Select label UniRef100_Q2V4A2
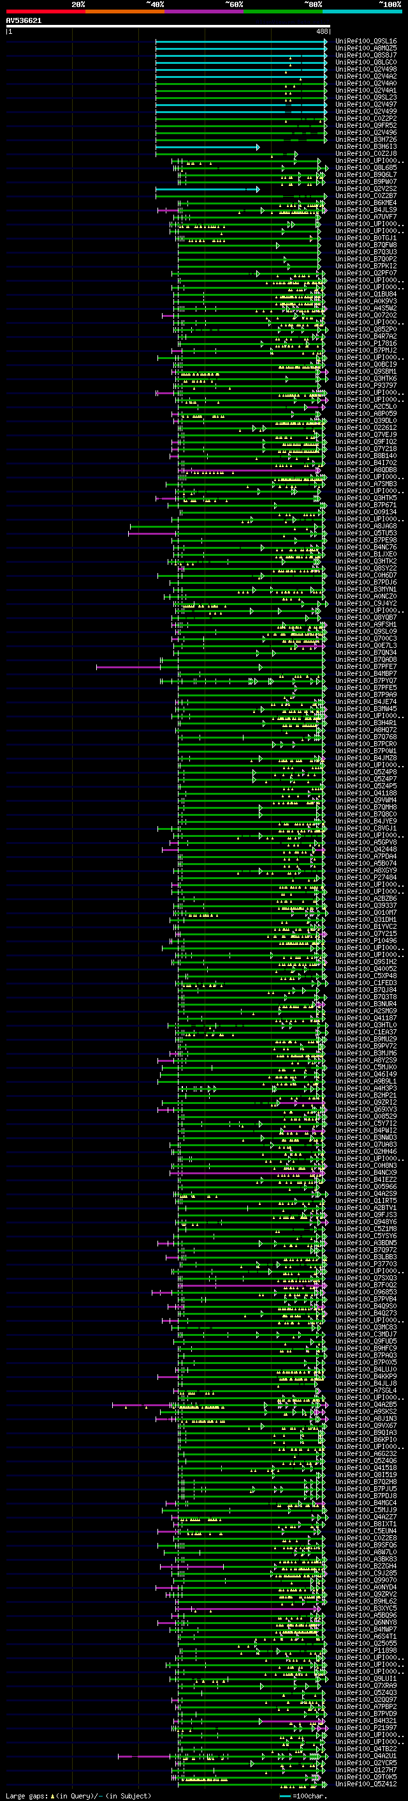Viewport: 408px width, 1801px height. [x=365, y=76]
